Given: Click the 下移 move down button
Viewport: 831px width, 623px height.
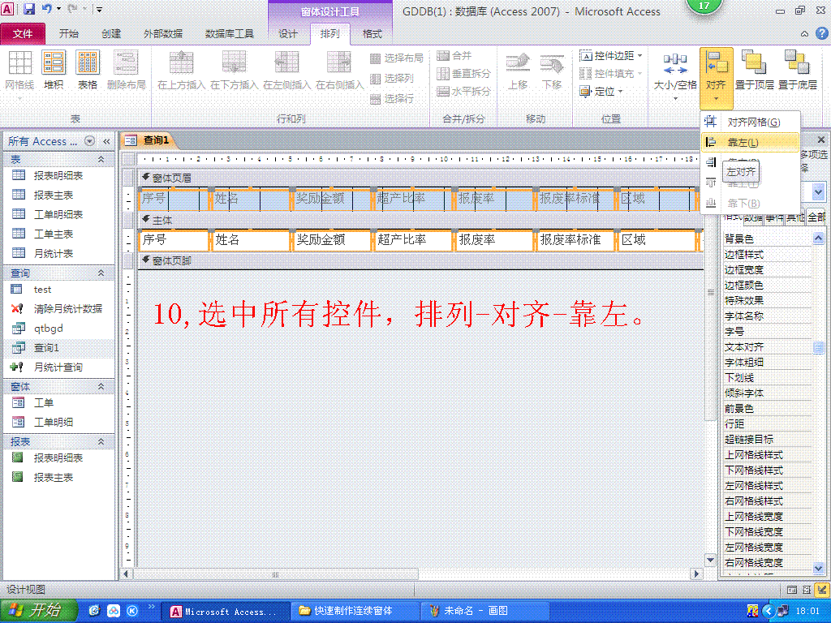Looking at the screenshot, I should (552, 71).
